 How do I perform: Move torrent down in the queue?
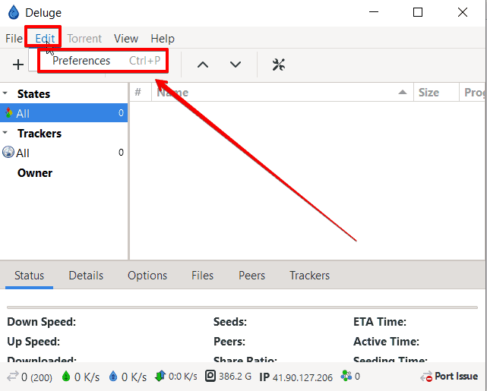(x=236, y=65)
